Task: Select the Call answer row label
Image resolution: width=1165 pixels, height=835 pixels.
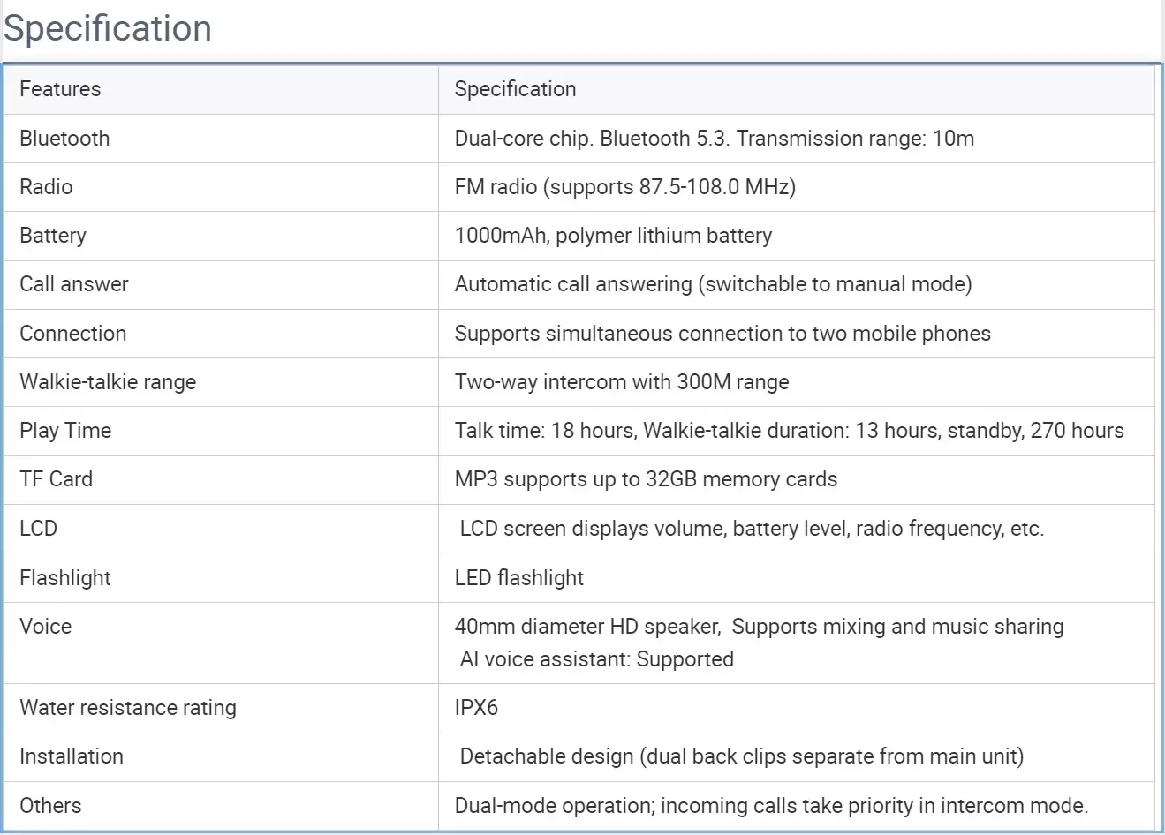Action: (x=74, y=284)
